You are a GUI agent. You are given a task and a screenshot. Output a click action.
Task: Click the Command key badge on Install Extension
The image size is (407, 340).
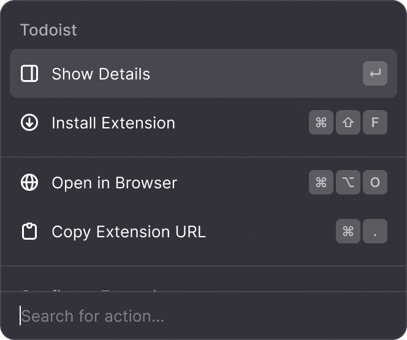coord(321,123)
